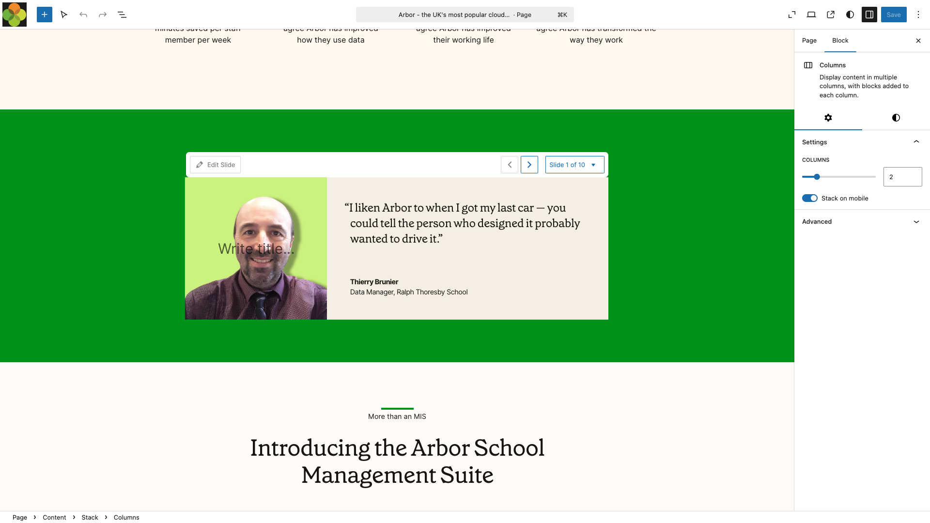Click member per week statistic text
The image size is (930, 523).
click(198, 40)
